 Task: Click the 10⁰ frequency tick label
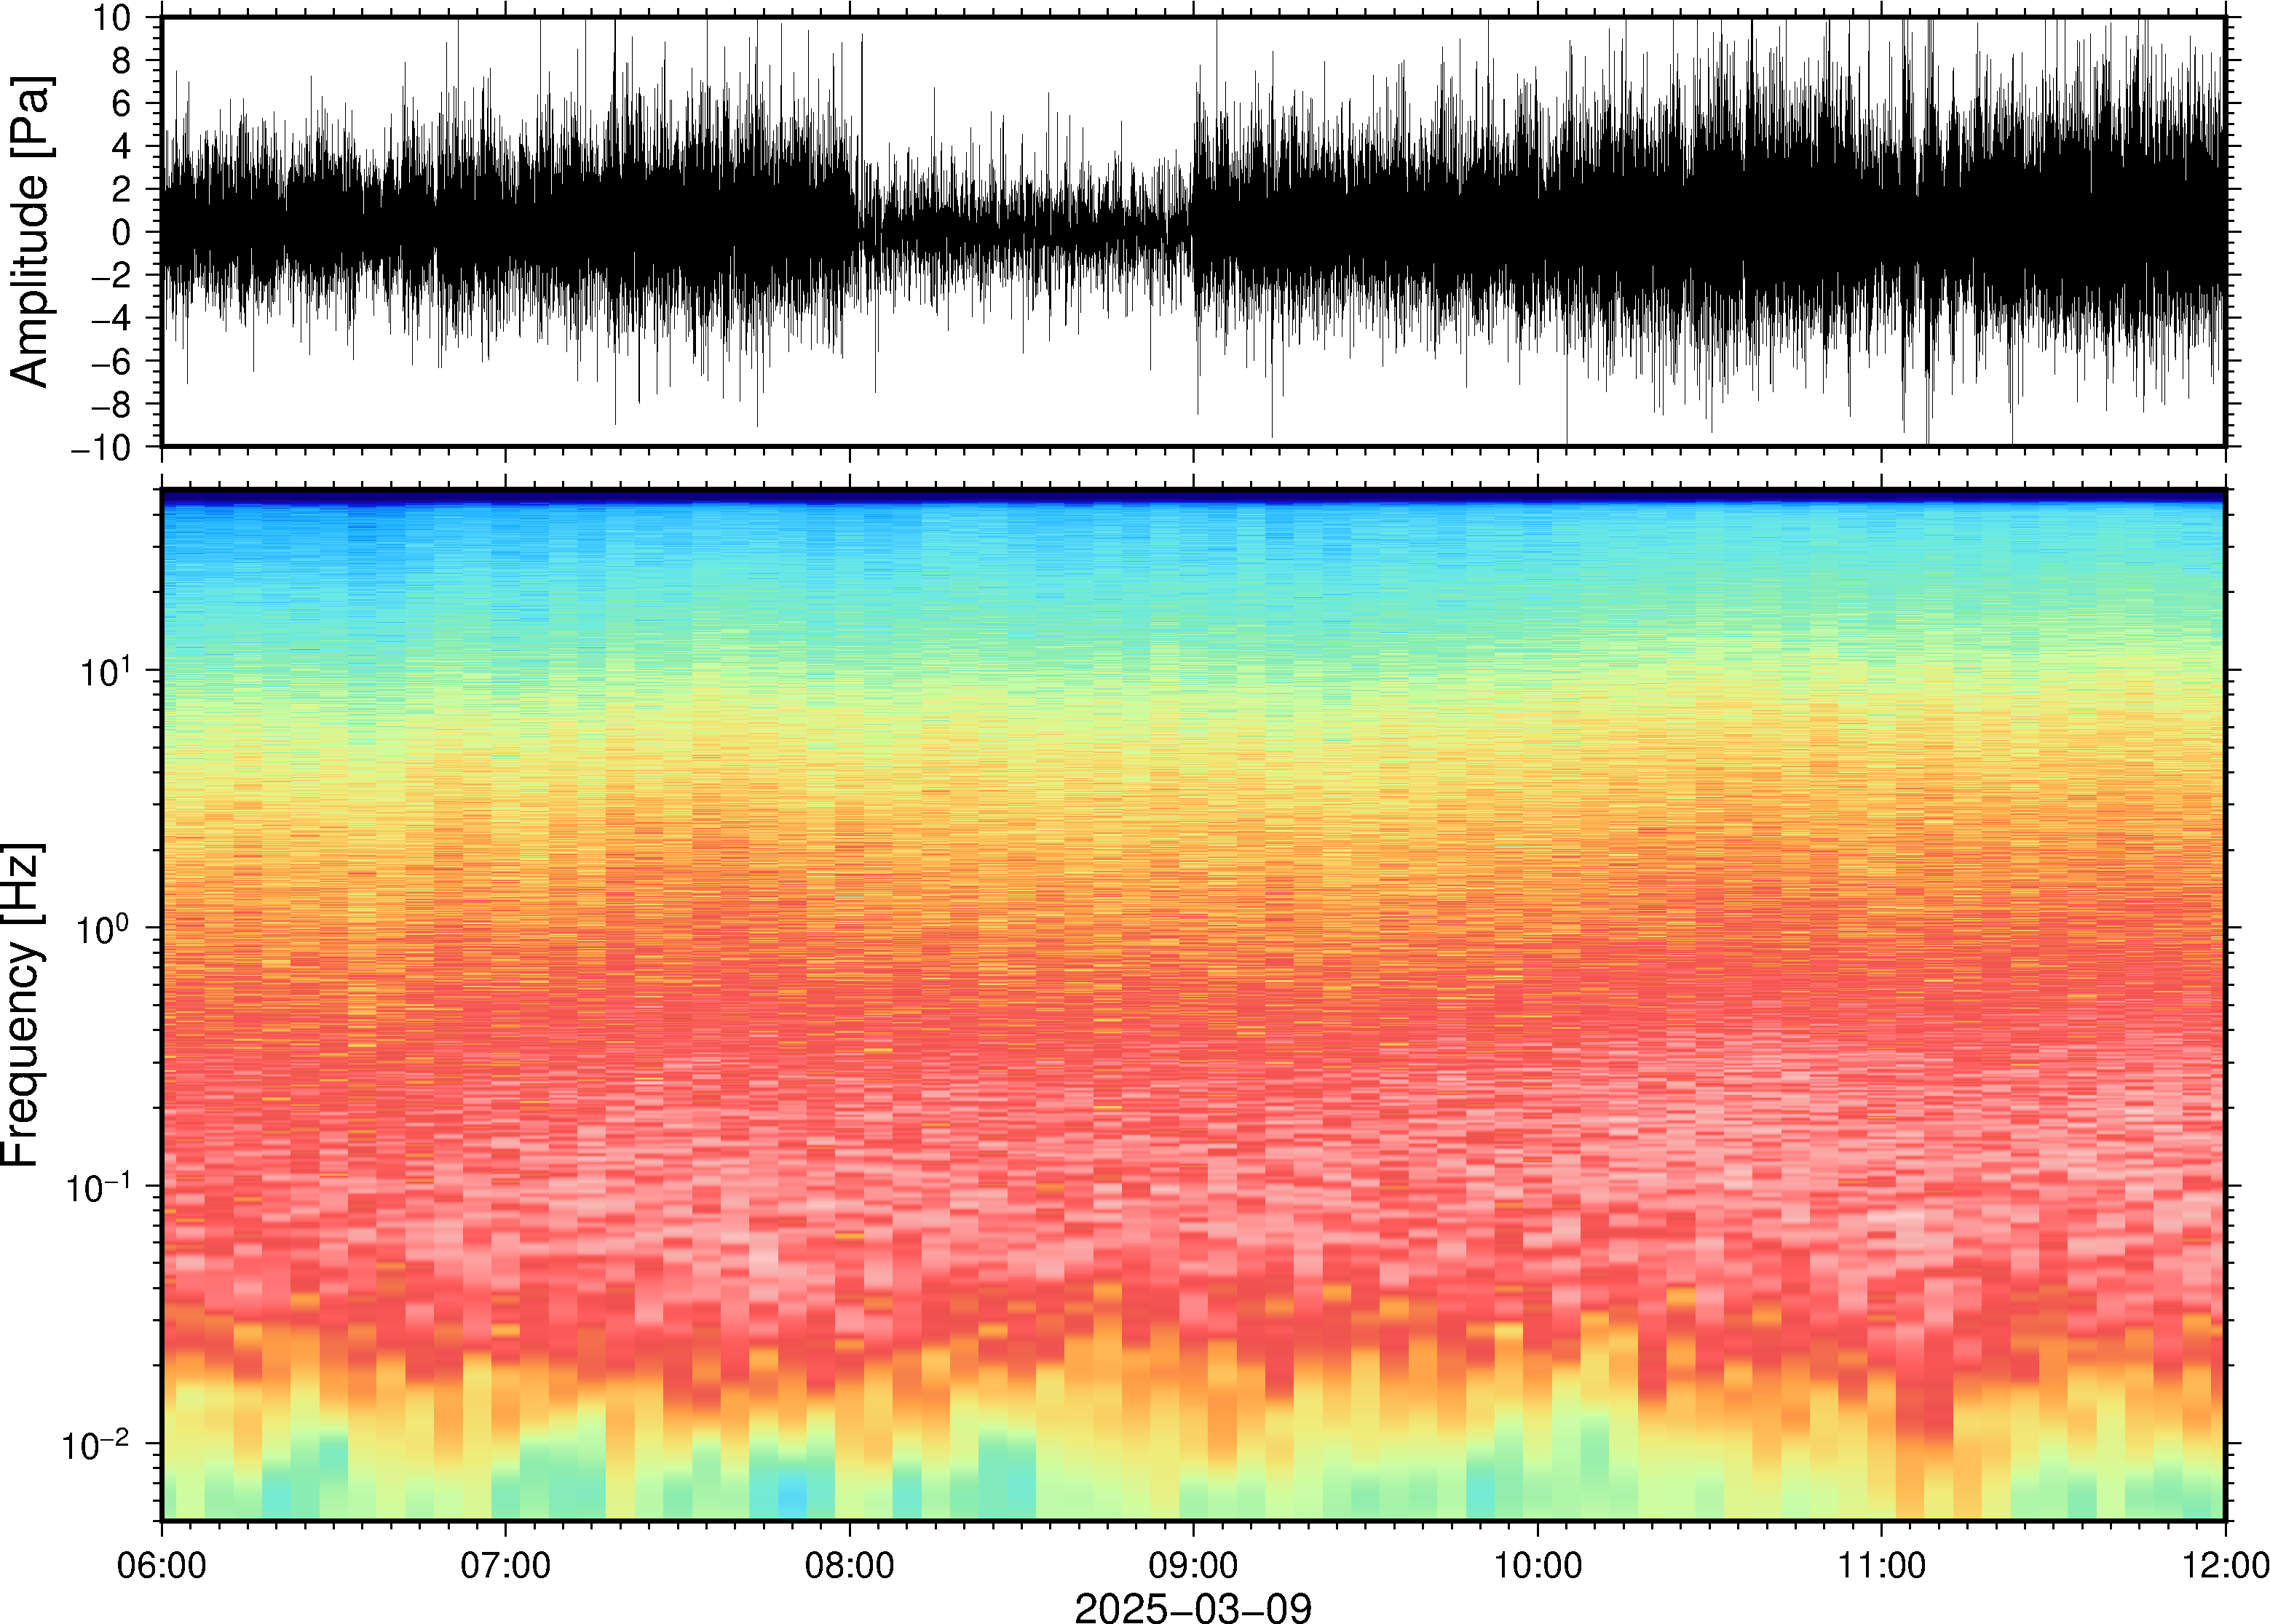pos(105,926)
